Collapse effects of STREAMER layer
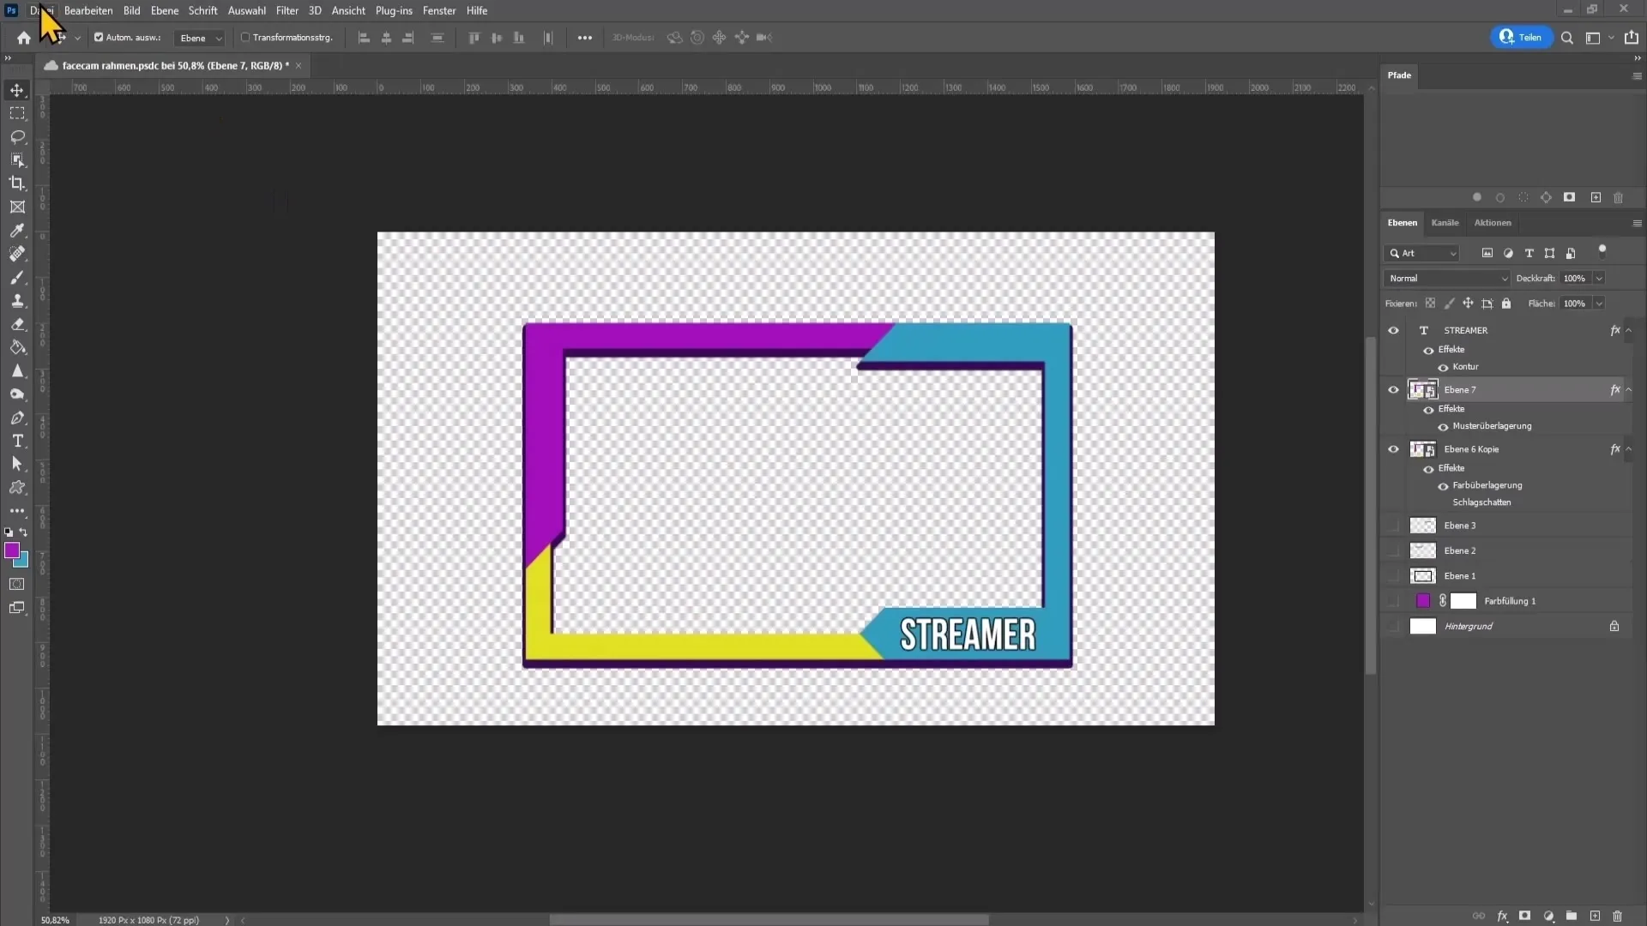Viewport: 1647px width, 926px height. pyautogui.click(x=1629, y=330)
